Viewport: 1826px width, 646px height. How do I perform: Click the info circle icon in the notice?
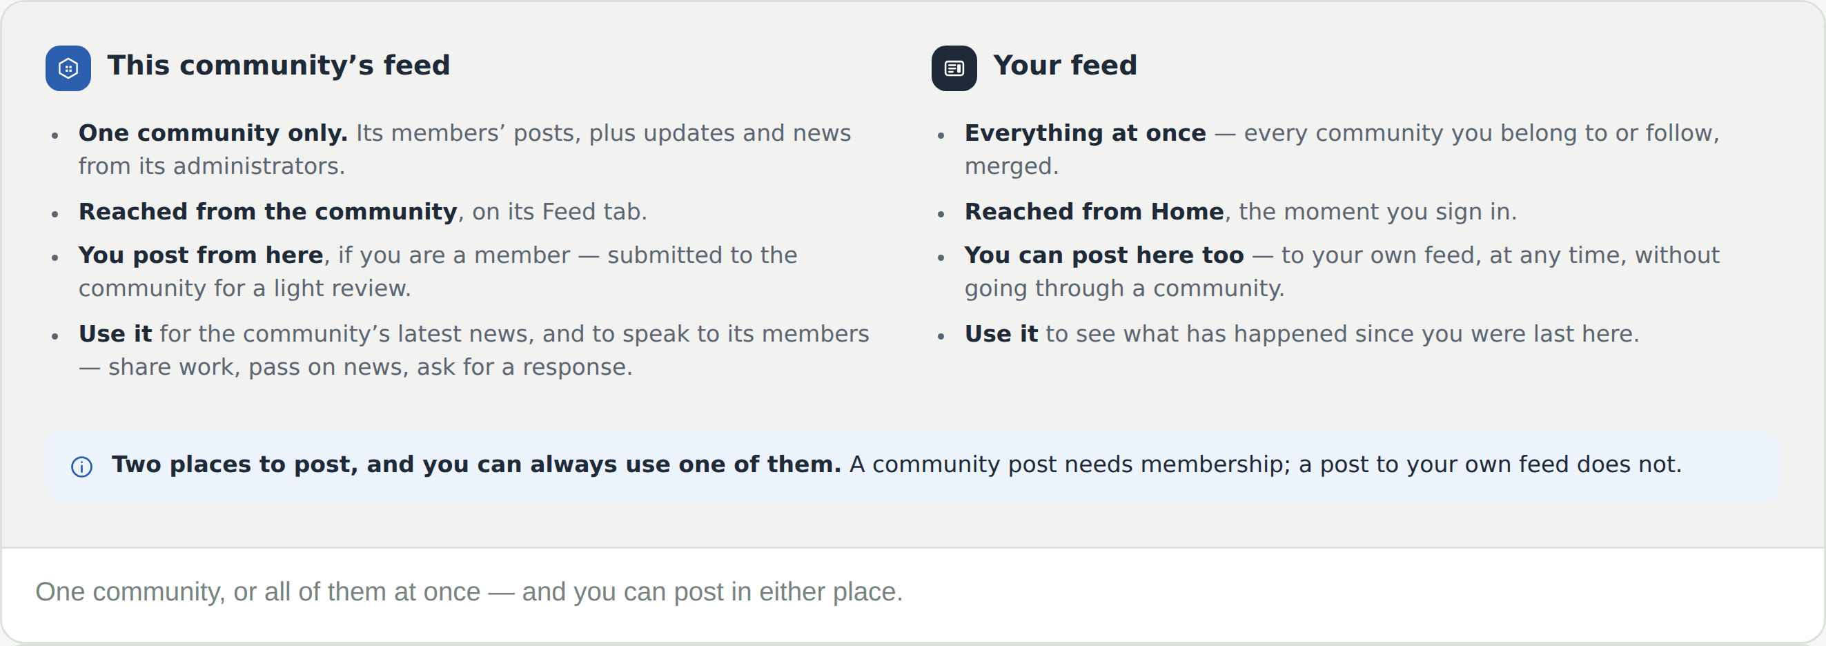coord(81,467)
